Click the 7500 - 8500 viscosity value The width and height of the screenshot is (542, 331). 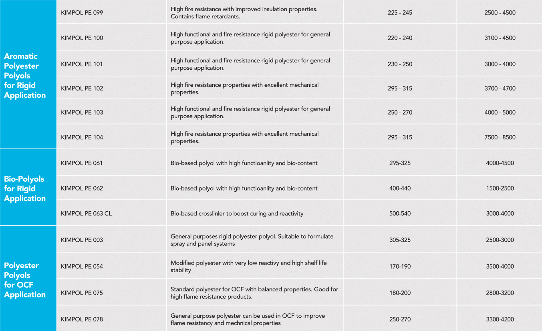click(x=500, y=137)
